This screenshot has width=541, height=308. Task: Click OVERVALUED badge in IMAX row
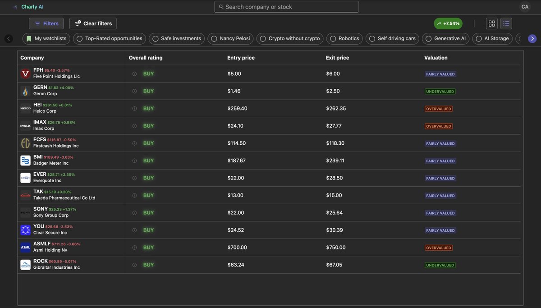click(x=439, y=126)
